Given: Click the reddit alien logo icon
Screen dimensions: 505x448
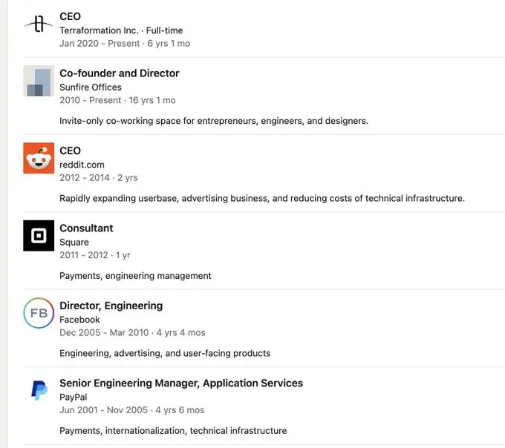Looking at the screenshot, I should click(39, 158).
